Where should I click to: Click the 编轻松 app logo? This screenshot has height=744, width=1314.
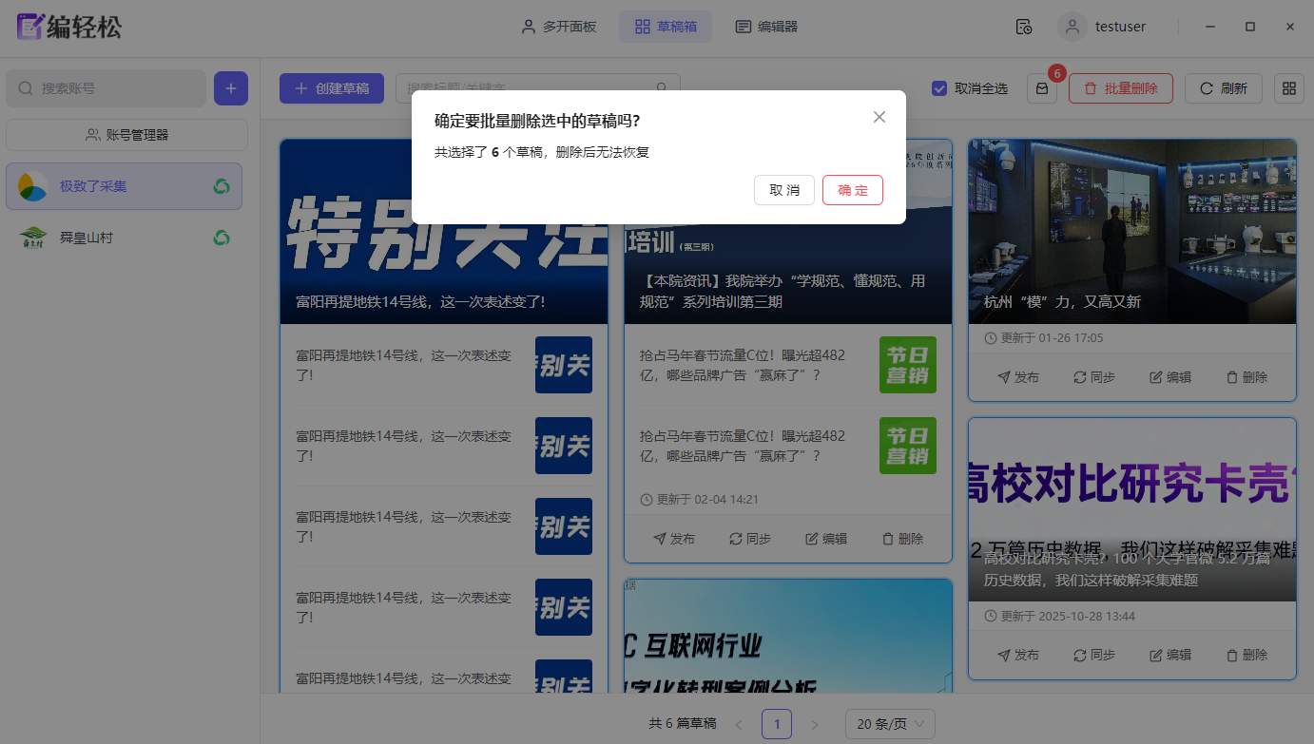(69, 27)
